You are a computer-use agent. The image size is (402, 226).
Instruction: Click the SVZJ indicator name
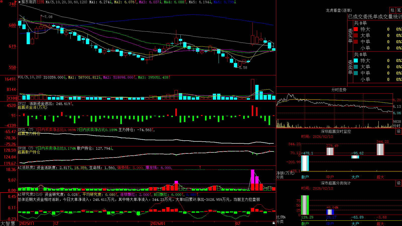[22, 103]
